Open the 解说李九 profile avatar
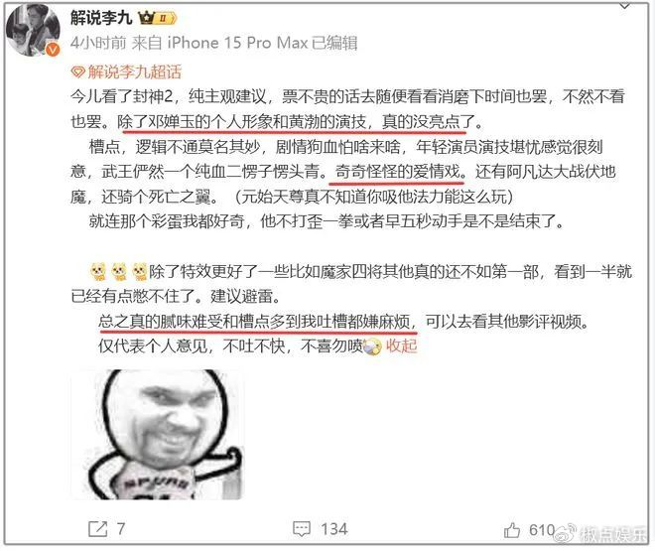This screenshot has height=551, width=655. click(33, 30)
